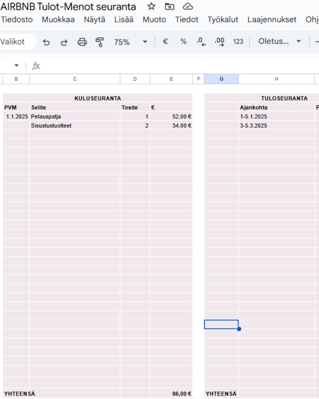Open the name box dropdown arrow
Screen dimensions: 319x399
point(17,66)
